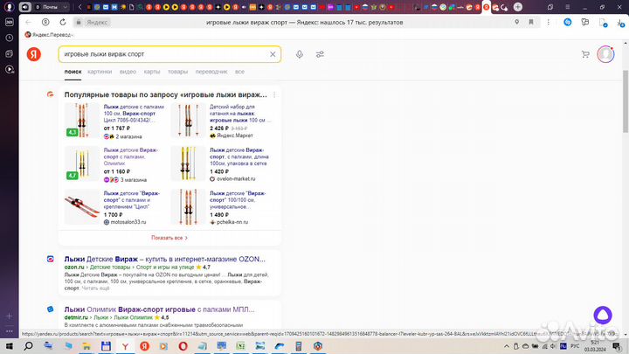Image resolution: width=629 pixels, height=354 pixels.
Task: Open downloads arrow icon in browser toolbar
Action: (620, 23)
